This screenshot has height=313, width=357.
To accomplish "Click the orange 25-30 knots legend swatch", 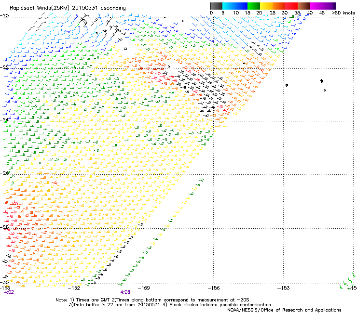I will (x=279, y=6).
